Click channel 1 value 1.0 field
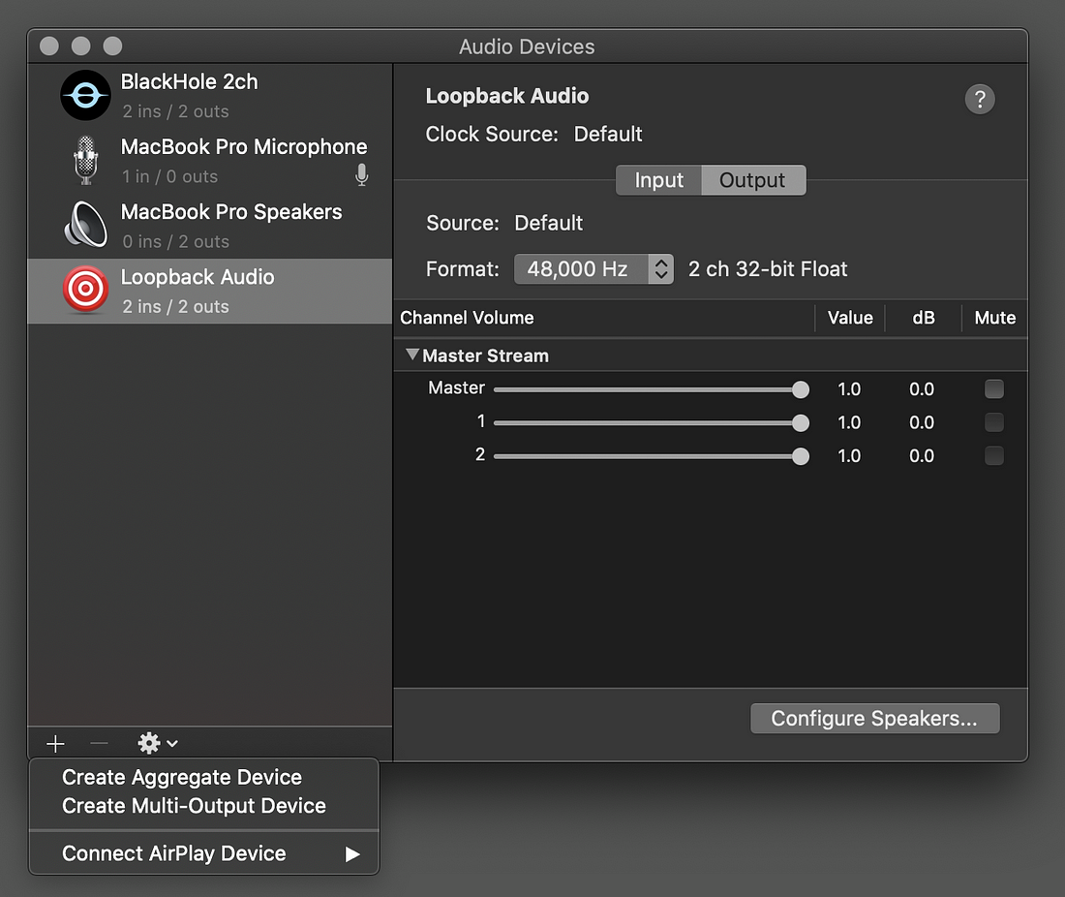Image resolution: width=1065 pixels, height=897 pixels. (849, 422)
